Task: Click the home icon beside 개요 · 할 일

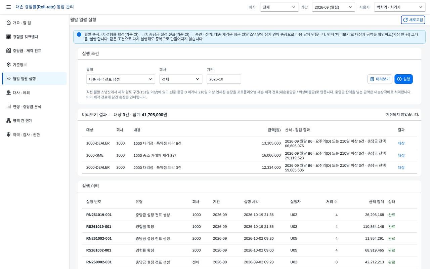Action: click(x=8, y=23)
